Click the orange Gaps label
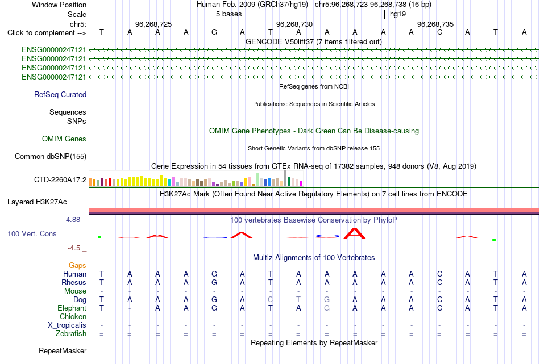540x364 pixels. 77,265
